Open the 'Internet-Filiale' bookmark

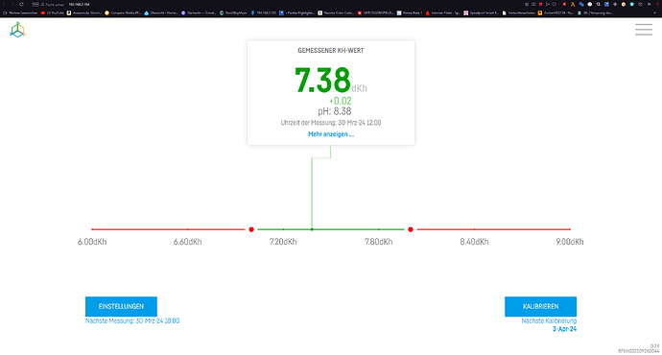pos(443,13)
